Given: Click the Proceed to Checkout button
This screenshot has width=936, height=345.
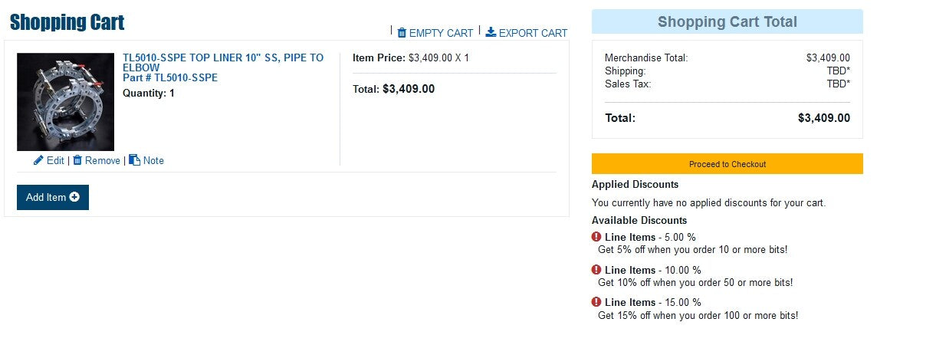Looking at the screenshot, I should click(727, 164).
